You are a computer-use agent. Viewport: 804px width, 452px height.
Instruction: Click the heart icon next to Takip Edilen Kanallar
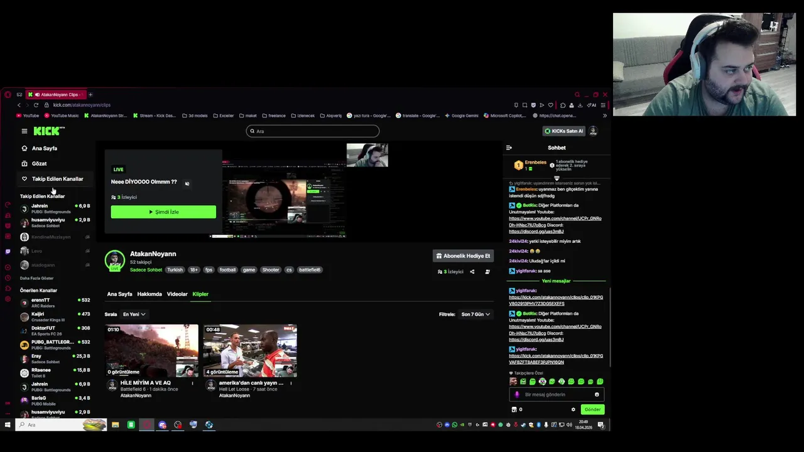pyautogui.click(x=24, y=179)
